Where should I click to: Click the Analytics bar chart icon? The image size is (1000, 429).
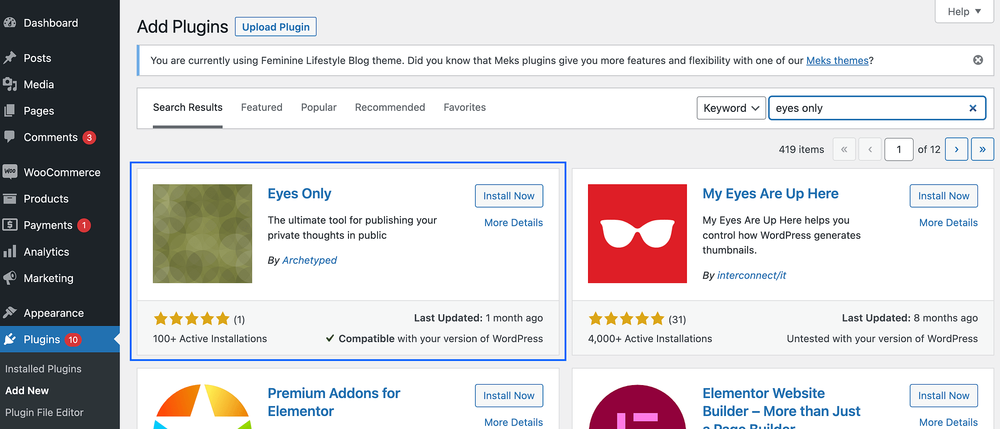[10, 251]
